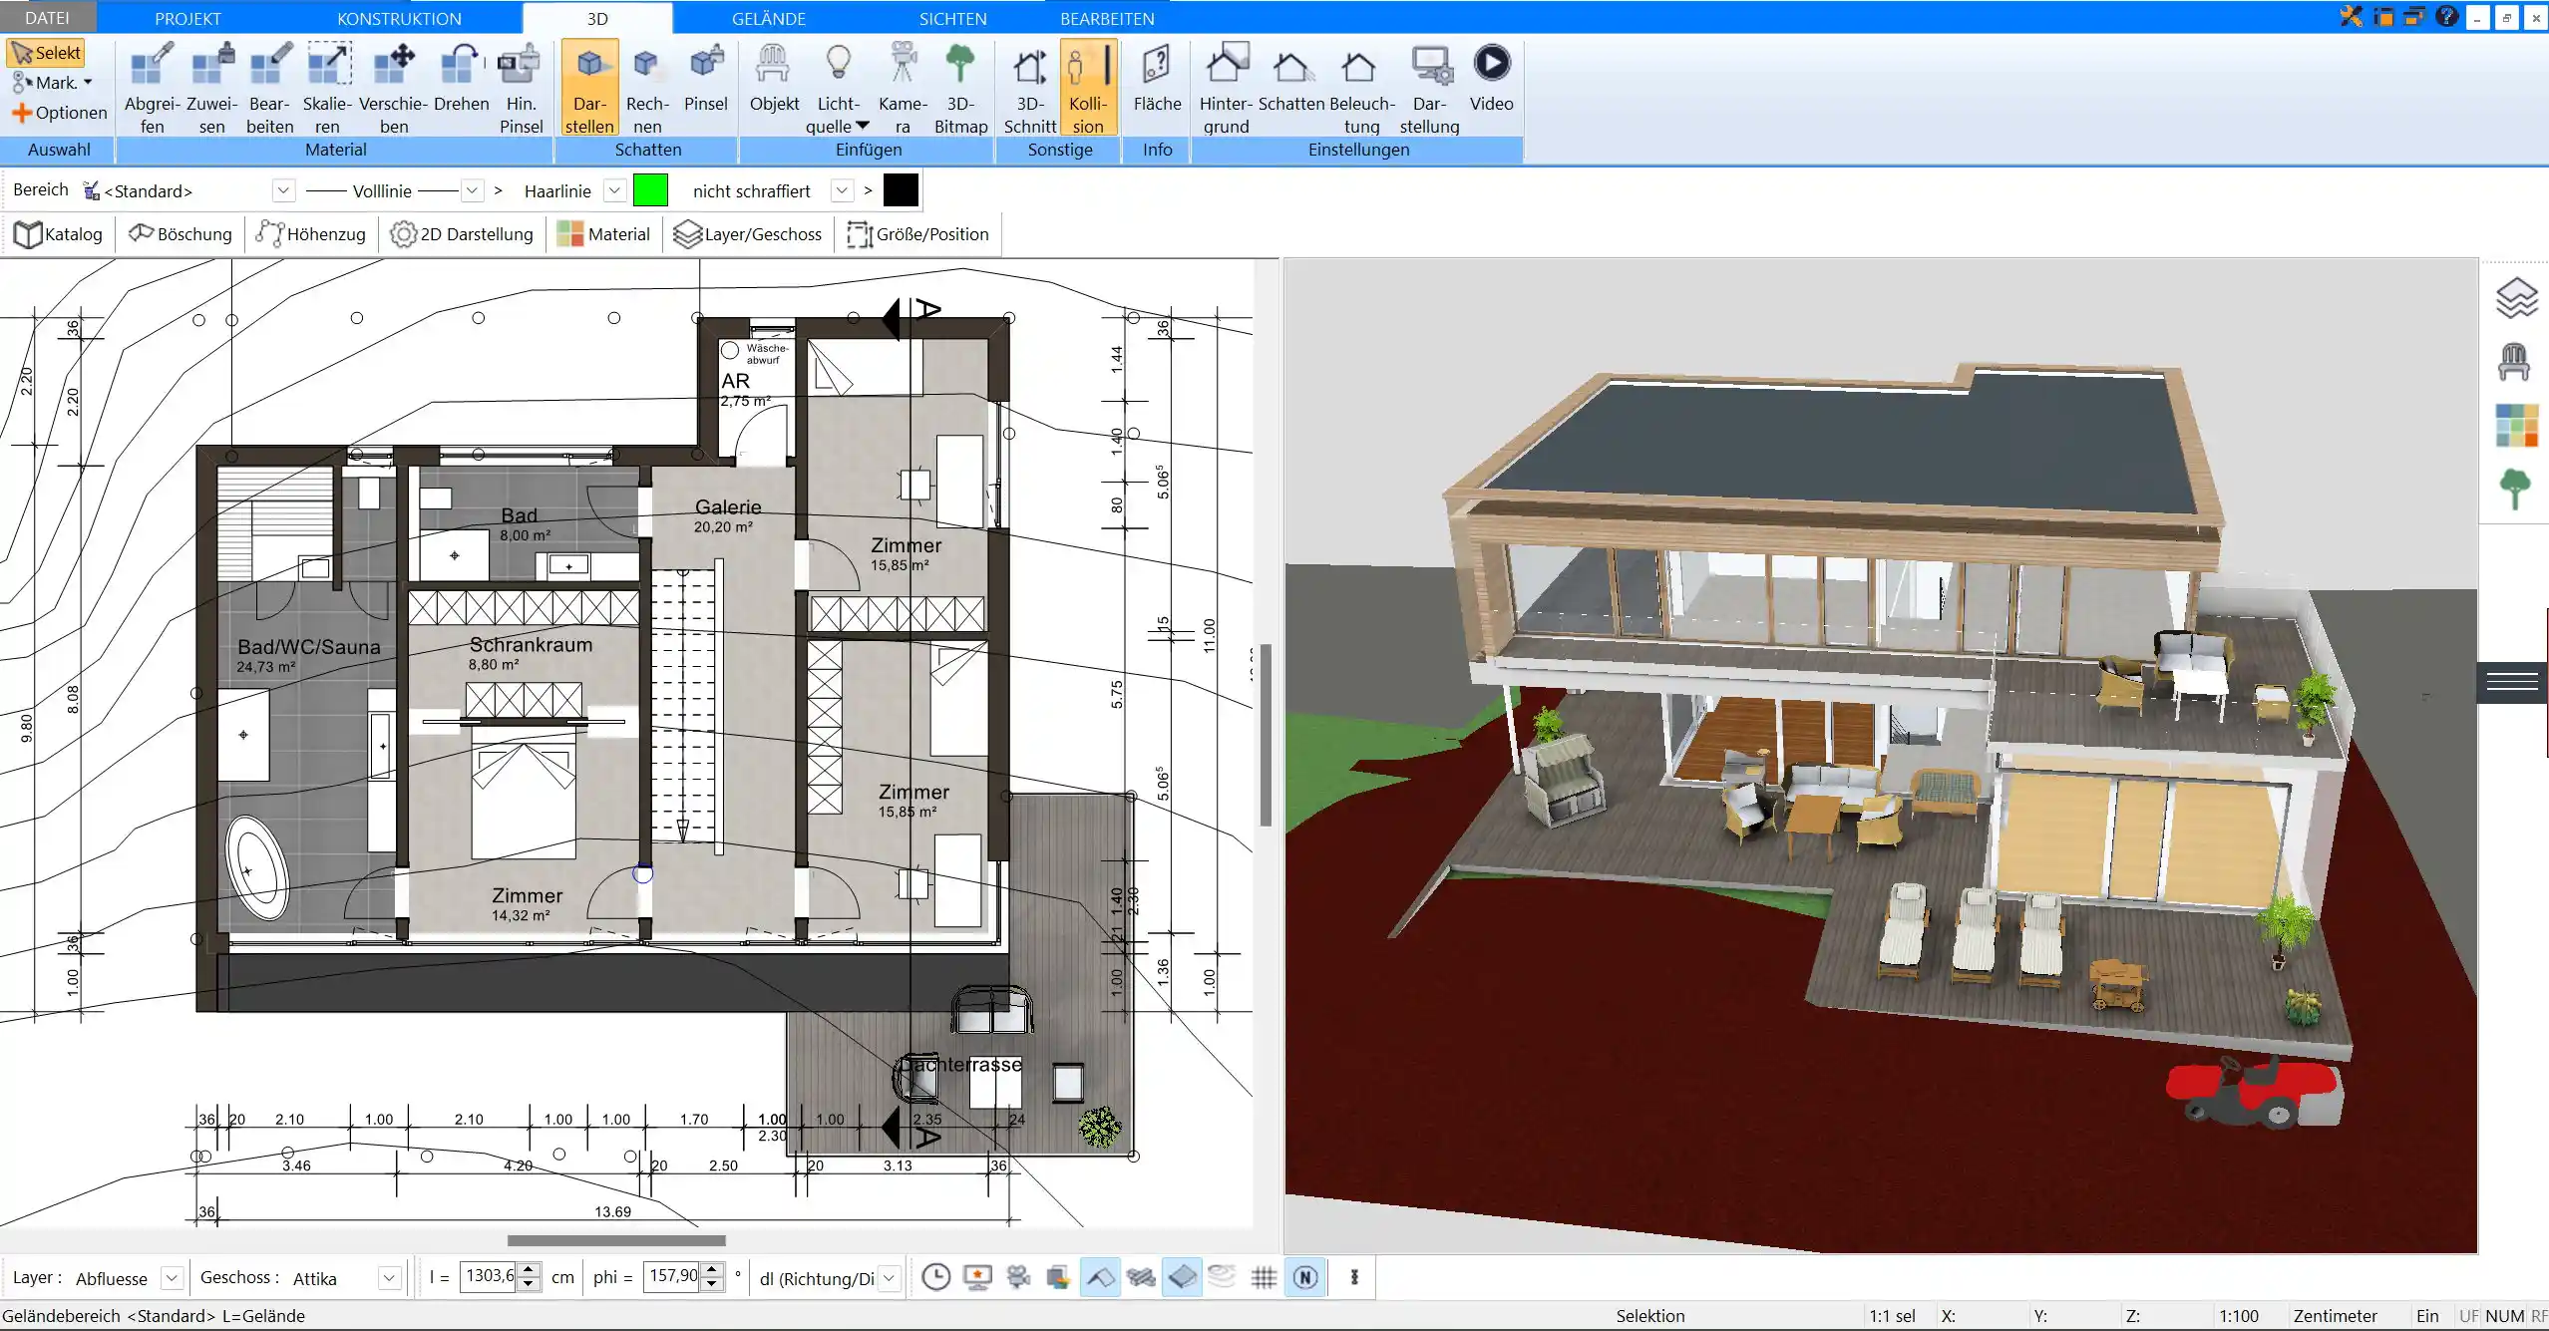Open Beleuchtung settings
Viewport: 2549px width, 1331px height.
coord(1361,88)
